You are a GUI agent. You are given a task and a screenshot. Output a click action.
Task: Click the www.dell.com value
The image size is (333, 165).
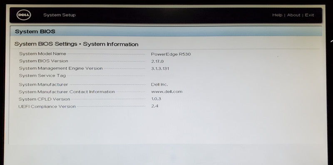tap(167, 91)
